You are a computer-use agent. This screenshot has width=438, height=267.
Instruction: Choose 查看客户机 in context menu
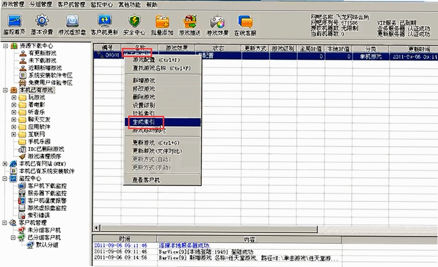(x=163, y=180)
